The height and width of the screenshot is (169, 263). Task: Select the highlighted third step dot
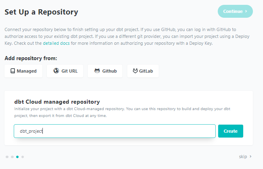17,156
